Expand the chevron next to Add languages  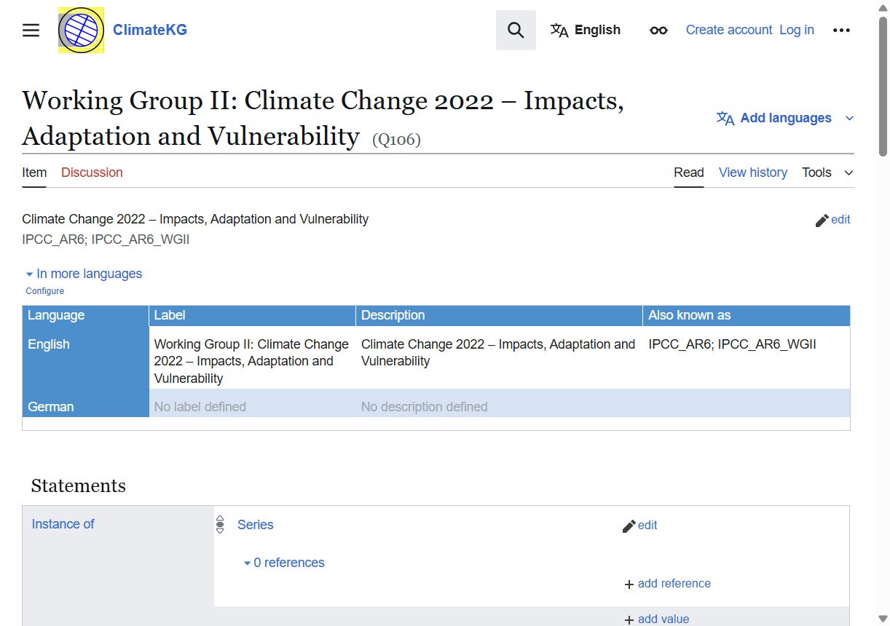[849, 118]
